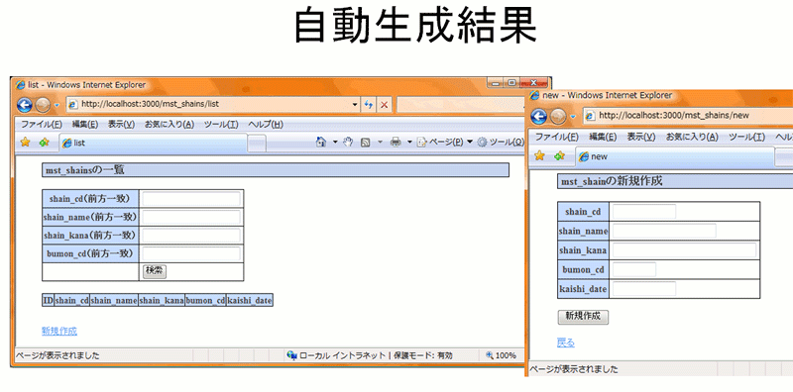The height and width of the screenshot is (392, 793).
Task: Click shain_kana(前方一致) search field
Action: click(x=191, y=236)
